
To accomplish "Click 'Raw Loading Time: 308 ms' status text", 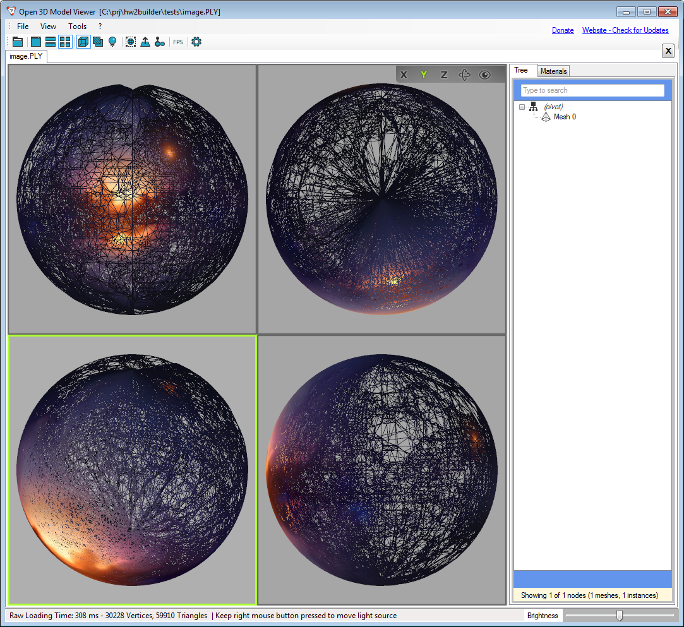I will click(x=55, y=616).
